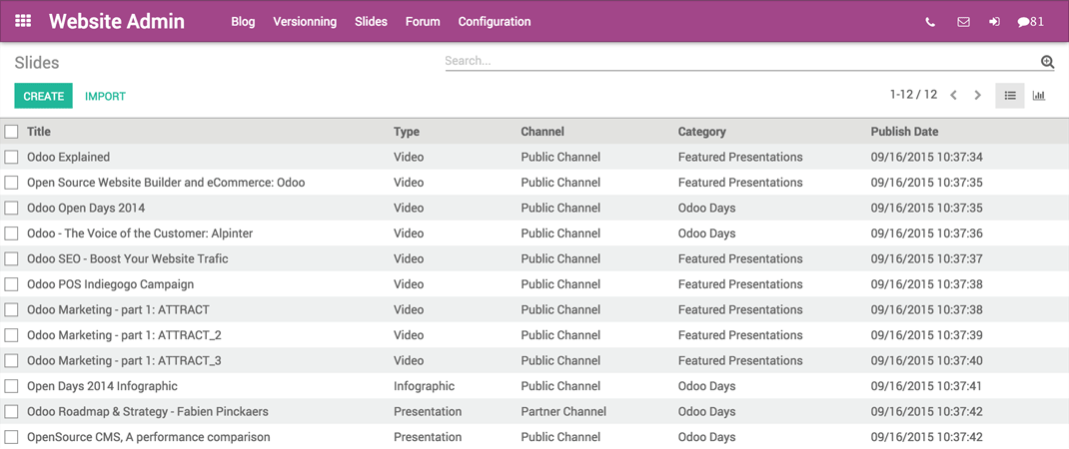The height and width of the screenshot is (449, 1069).
Task: Click publish date 09/16/2015 10:37:40
Action: coord(926,360)
